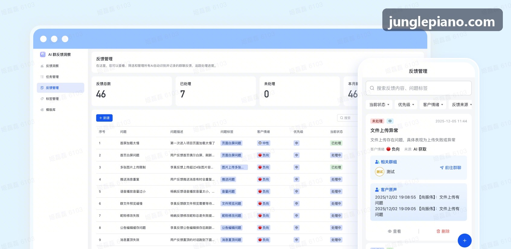Click the AI 群反馈洞察 logo icon

[x=43, y=54]
